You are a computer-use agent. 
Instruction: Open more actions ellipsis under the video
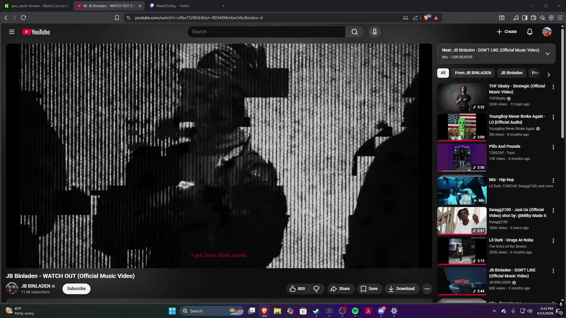[427, 289]
